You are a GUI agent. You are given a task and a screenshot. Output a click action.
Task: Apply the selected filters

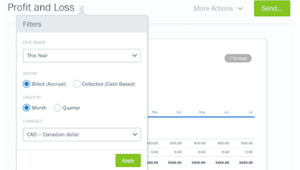point(128,160)
